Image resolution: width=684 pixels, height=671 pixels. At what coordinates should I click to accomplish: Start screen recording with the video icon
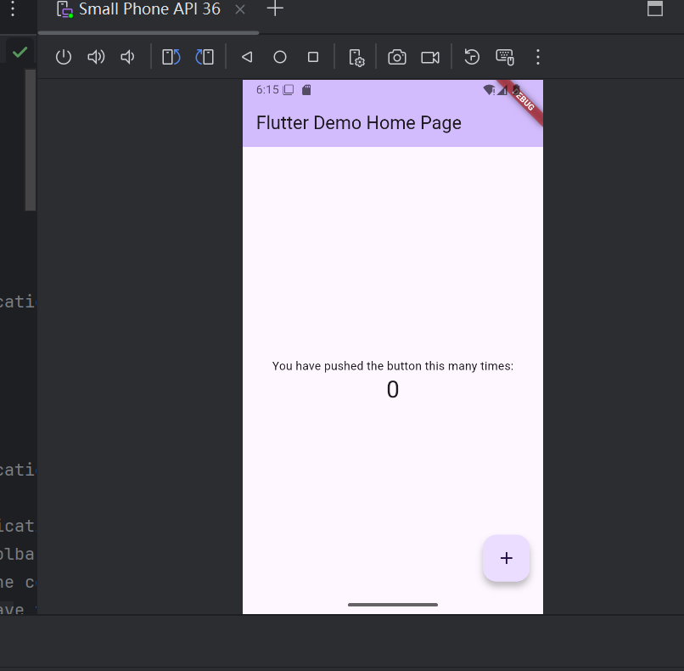click(x=429, y=57)
